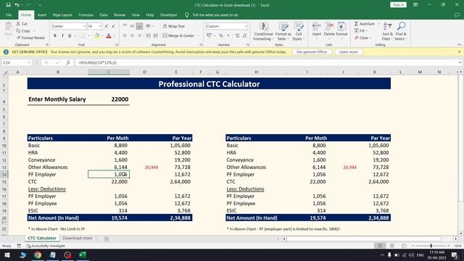464x261 pixels.
Task: Switch to the Download more sheet tab
Action: tap(78, 238)
